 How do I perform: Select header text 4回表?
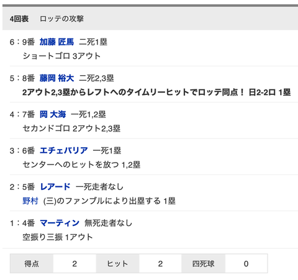19,19
